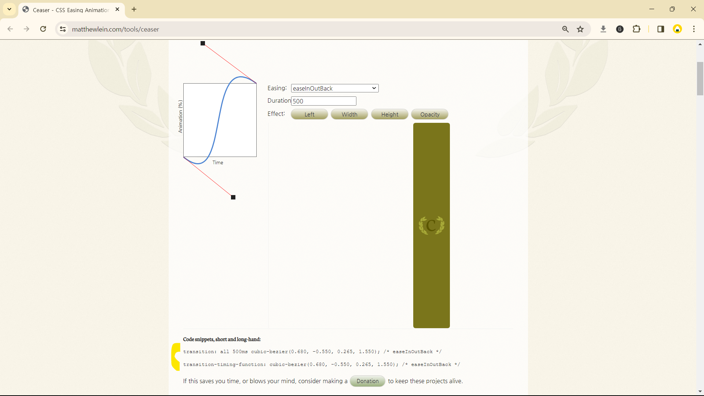Click the upper bezier curve control handle
This screenshot has width=704, height=396.
(203, 43)
